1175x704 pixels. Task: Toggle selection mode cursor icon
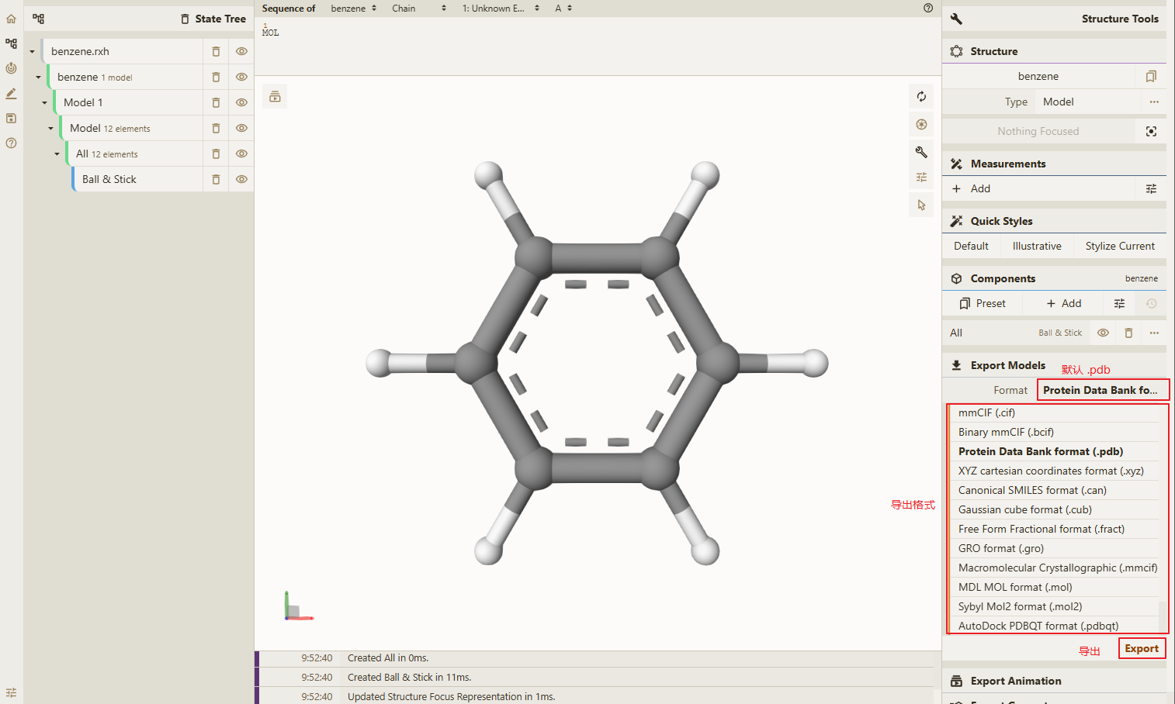click(x=921, y=205)
